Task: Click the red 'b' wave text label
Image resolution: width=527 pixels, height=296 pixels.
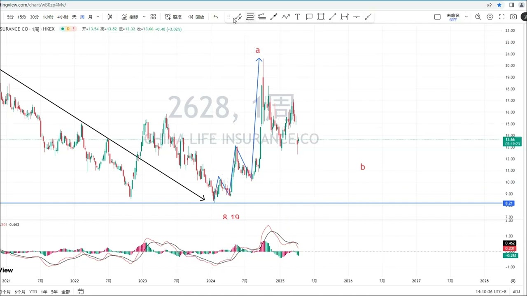Action: pos(362,166)
